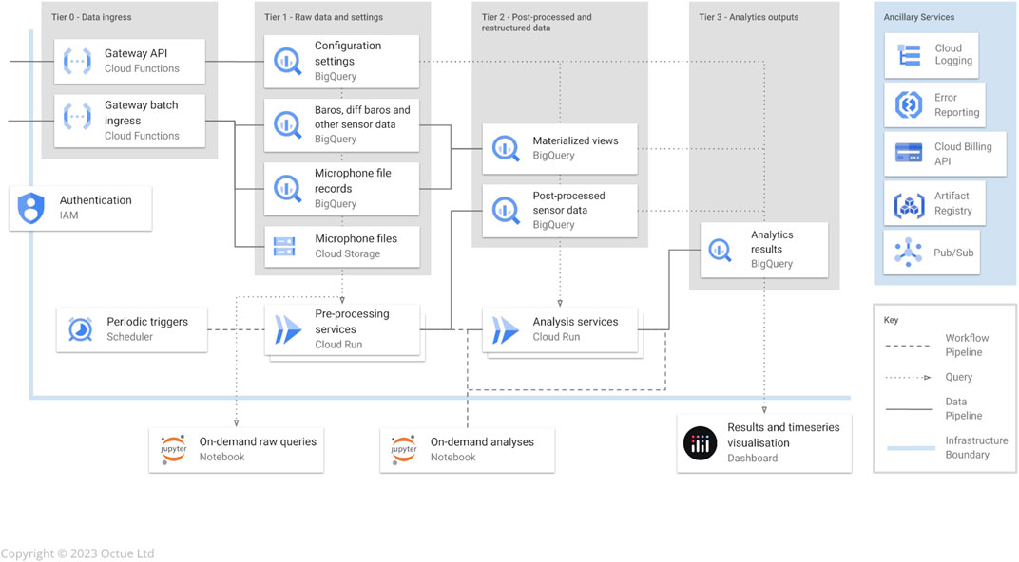Click the 'Query' legend entry
1019x562 pixels.
click(958, 376)
